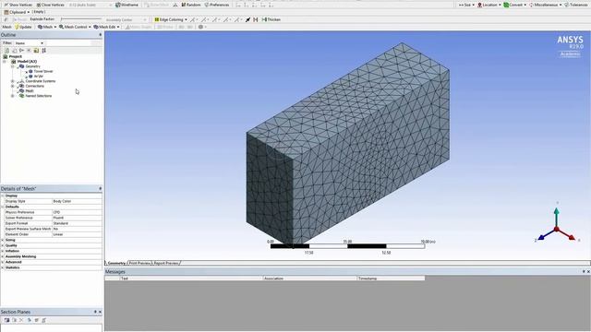Click the Association column header in Messages
The height and width of the screenshot is (332, 591).
coord(309,279)
